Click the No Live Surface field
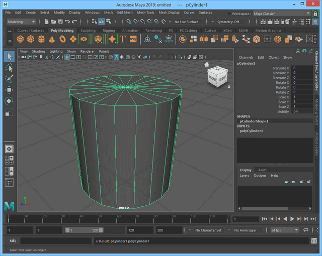 tap(187, 22)
